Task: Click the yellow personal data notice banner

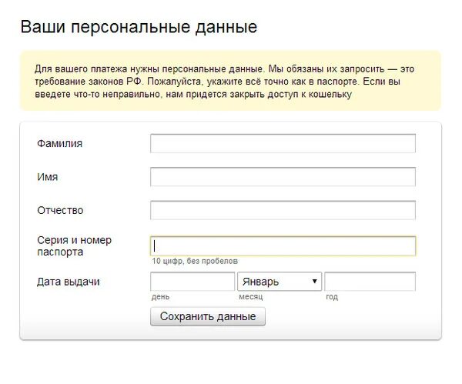Action: [x=230, y=81]
